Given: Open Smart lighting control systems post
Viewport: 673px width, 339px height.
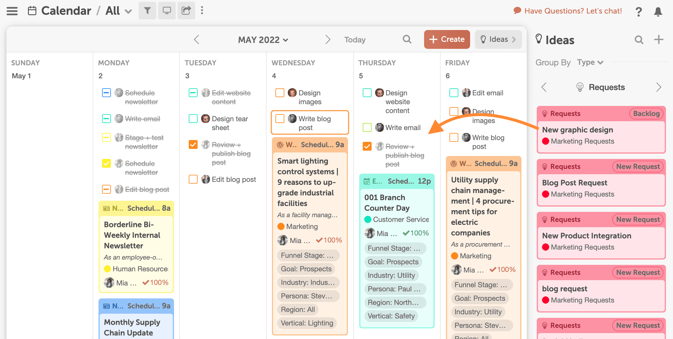Looking at the screenshot, I should (308, 182).
